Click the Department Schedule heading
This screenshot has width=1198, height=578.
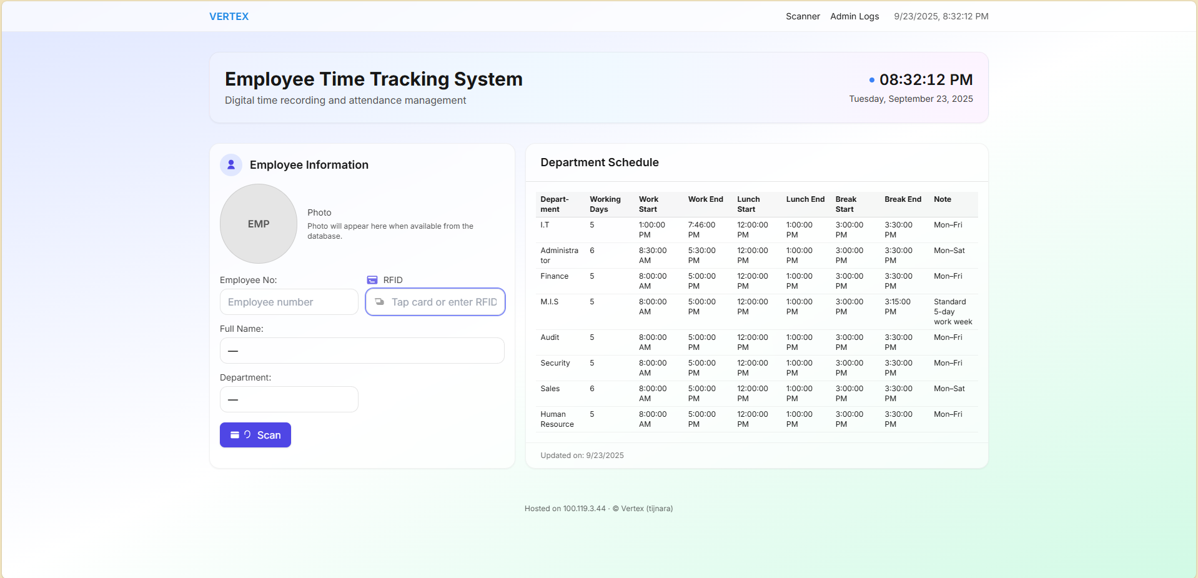point(600,162)
